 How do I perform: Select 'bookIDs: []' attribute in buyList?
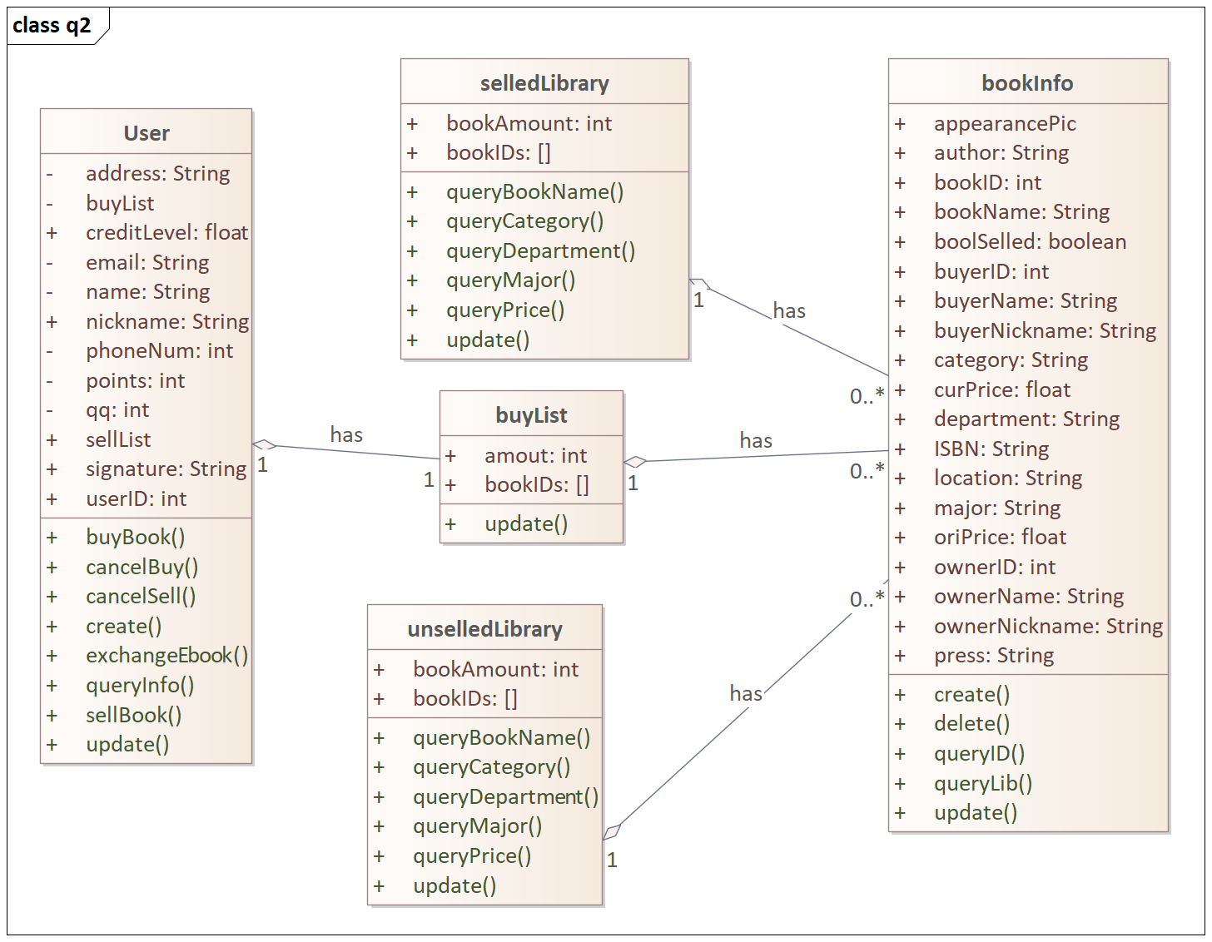(x=537, y=484)
